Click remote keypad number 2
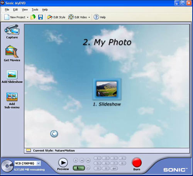Viewport: 193px width, 176px height. click(x=106, y=158)
